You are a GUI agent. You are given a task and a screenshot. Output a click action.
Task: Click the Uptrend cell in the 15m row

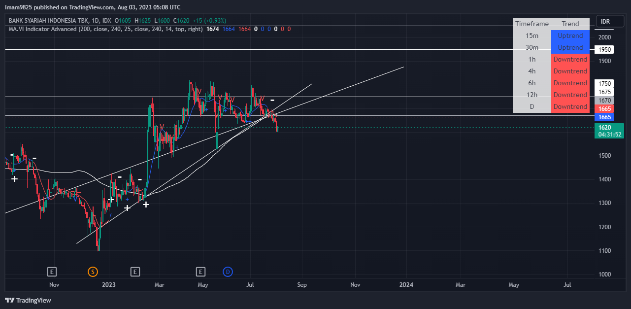pos(570,35)
